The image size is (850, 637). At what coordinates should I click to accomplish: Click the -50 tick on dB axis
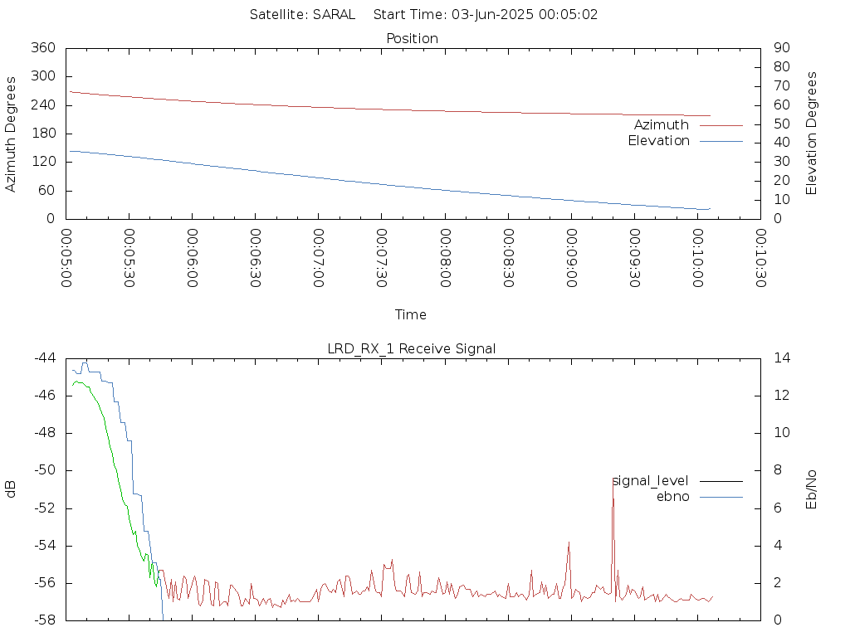pos(45,470)
